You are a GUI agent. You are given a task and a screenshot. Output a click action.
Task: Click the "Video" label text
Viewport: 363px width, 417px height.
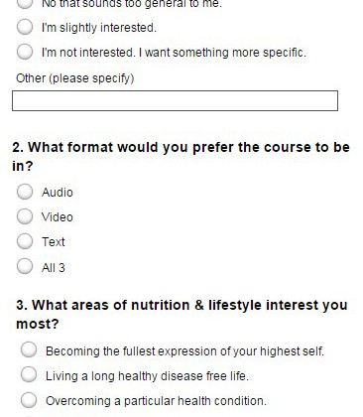click(x=58, y=217)
